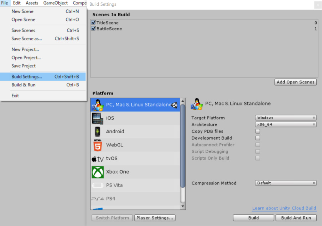Click the Build And Run button
Image resolution: width=322 pixels, height=226 pixels.
point(296,218)
